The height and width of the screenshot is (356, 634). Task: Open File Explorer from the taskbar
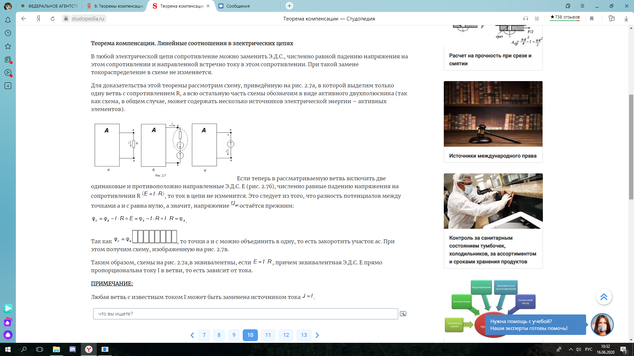coord(56,349)
